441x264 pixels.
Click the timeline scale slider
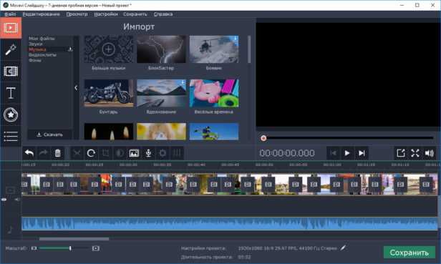tap(65, 248)
